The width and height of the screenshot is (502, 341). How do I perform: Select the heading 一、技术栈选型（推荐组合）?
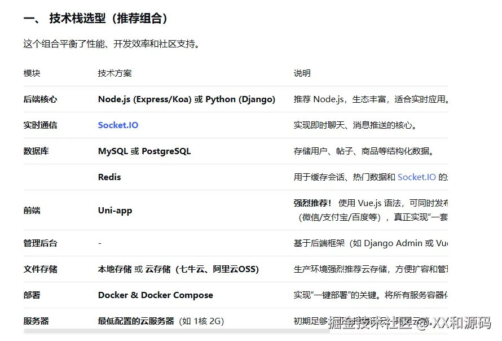(95, 18)
